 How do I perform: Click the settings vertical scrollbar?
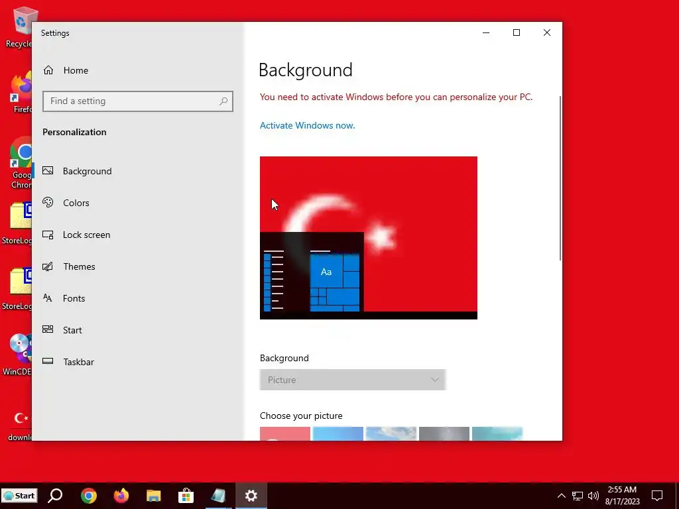(x=560, y=178)
